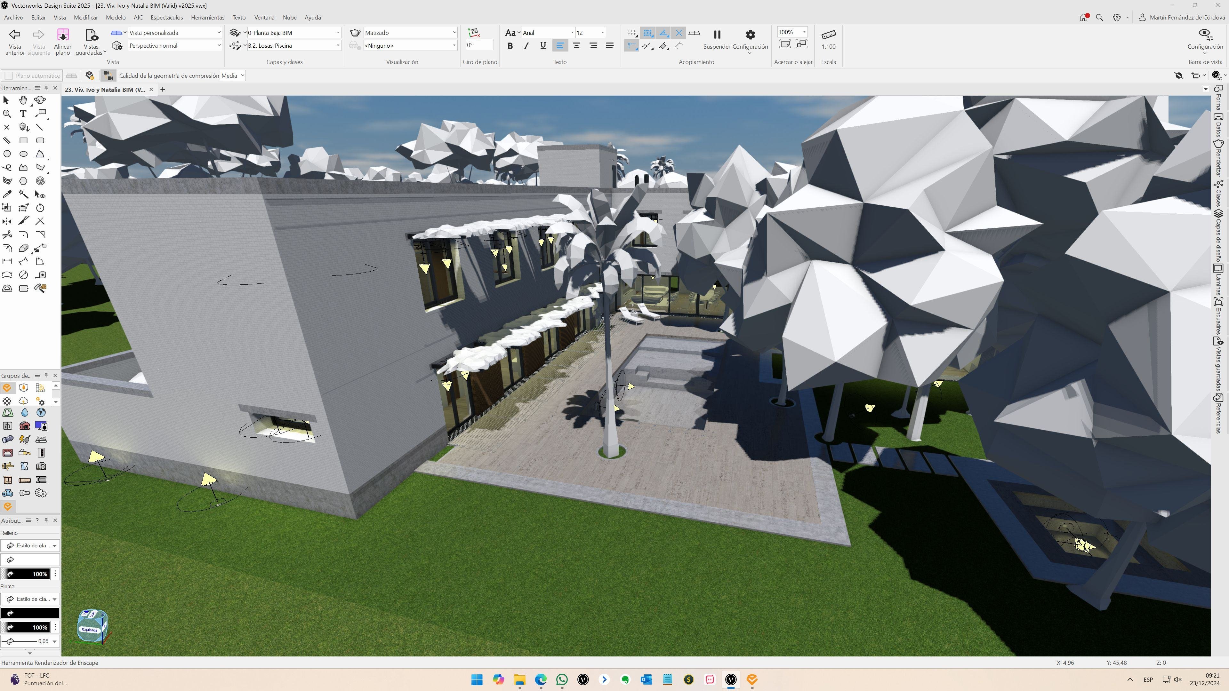Image resolution: width=1229 pixels, height=691 pixels.
Task: Open the Modelo menu
Action: (116, 18)
